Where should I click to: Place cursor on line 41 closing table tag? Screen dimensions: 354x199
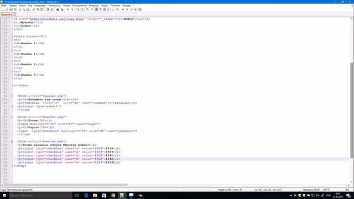pyautogui.click(x=21, y=86)
